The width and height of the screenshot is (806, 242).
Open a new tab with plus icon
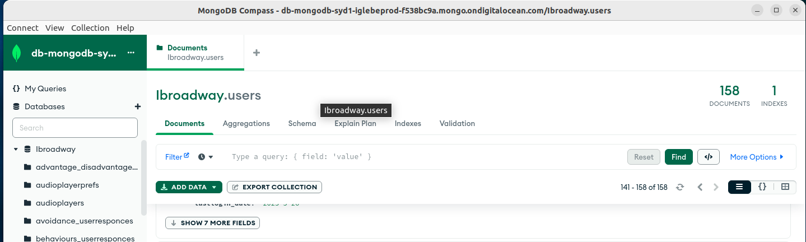pyautogui.click(x=257, y=53)
